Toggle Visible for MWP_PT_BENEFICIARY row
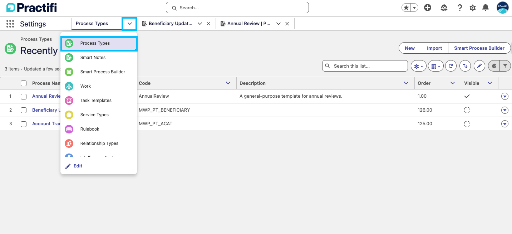This screenshot has width=512, height=234. 467,110
